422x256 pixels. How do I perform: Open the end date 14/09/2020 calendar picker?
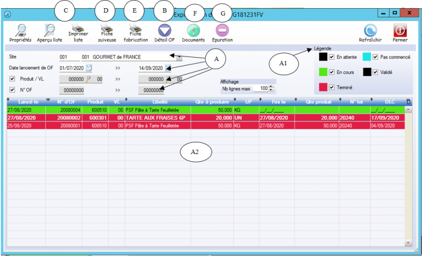point(168,68)
